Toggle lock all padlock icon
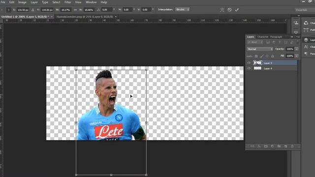 (273, 56)
